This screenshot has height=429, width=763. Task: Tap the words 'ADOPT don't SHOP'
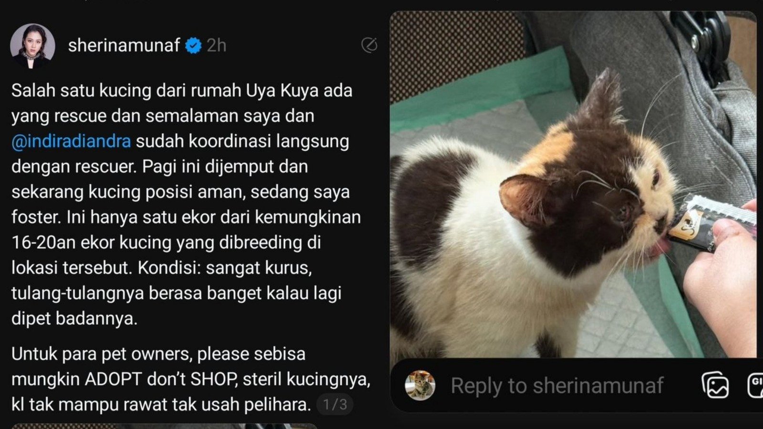[x=161, y=379]
